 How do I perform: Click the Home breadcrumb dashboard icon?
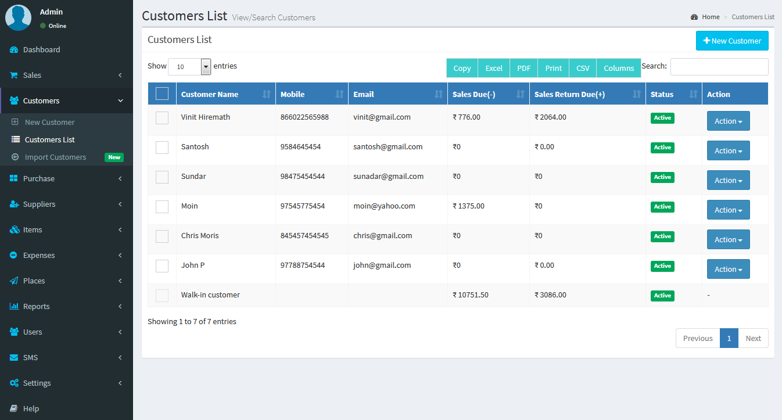(694, 17)
